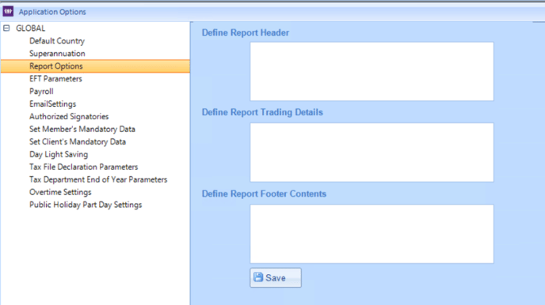Image resolution: width=545 pixels, height=305 pixels.
Task: Click the Application Options title text
Action: coord(52,12)
